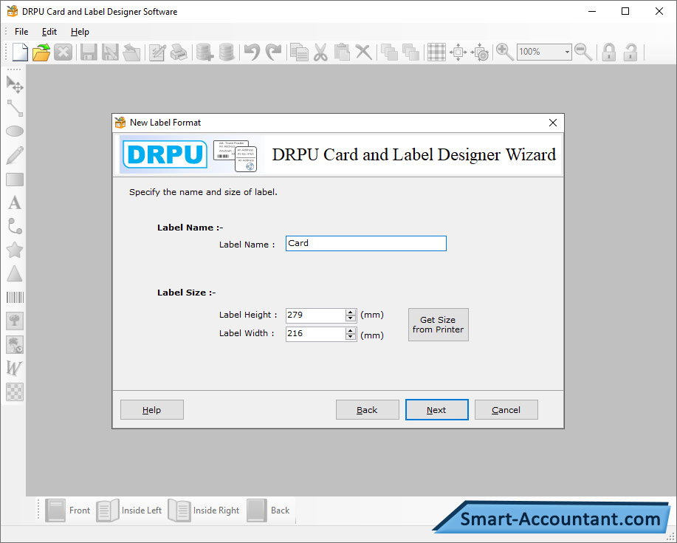Image resolution: width=677 pixels, height=543 pixels.
Task: Switch to the Front card side
Action: click(68, 510)
